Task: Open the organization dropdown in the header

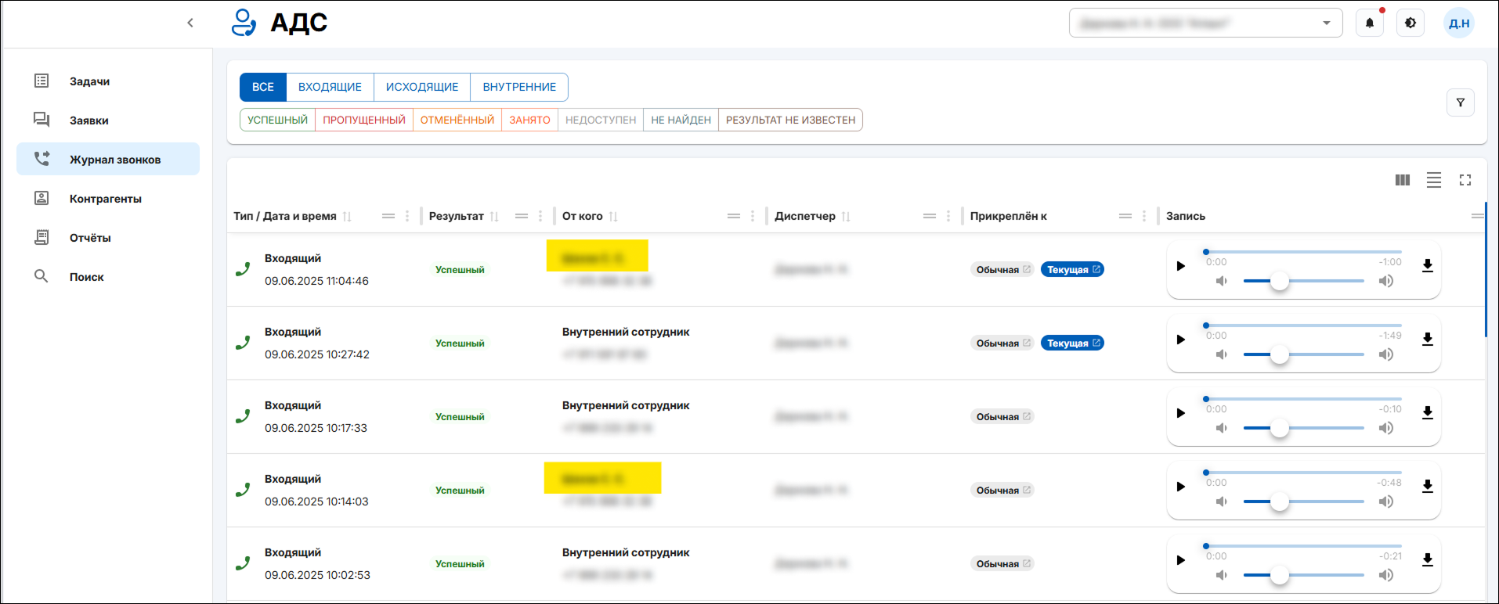Action: coord(1205,23)
